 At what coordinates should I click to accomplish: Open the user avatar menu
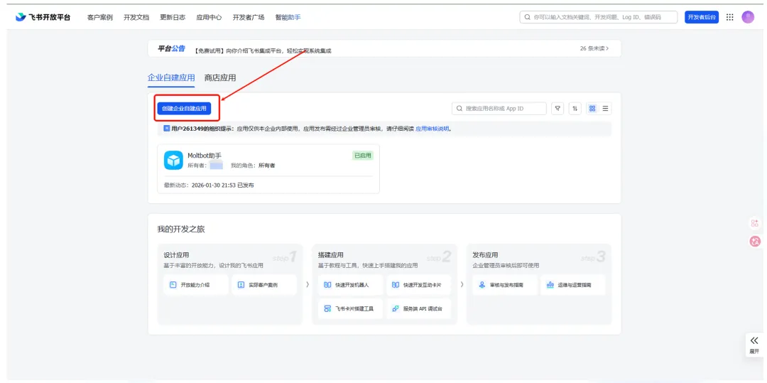748,17
